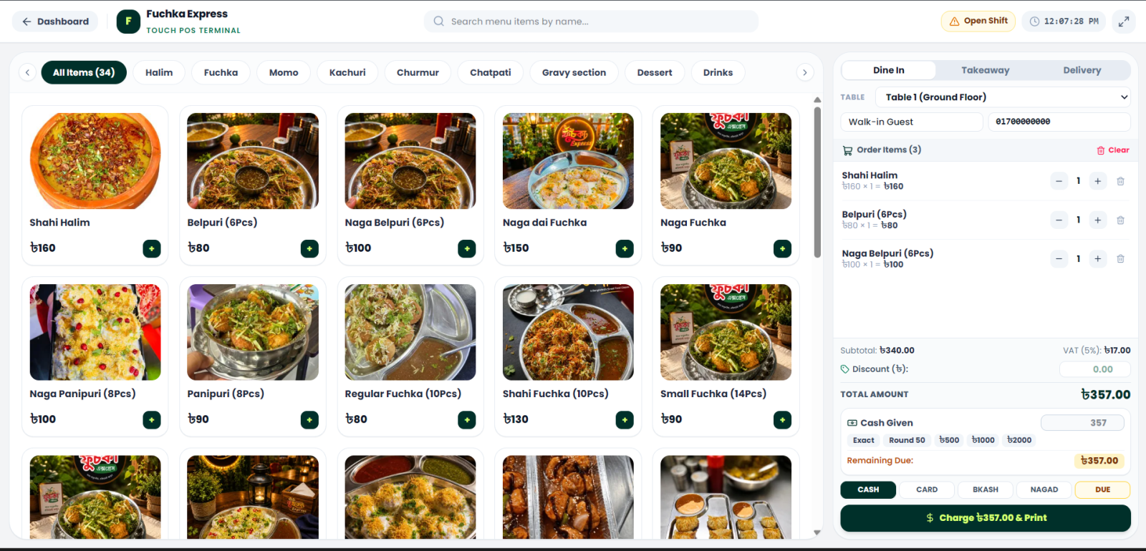Switch order type to Delivery
The width and height of the screenshot is (1146, 551).
(1082, 70)
